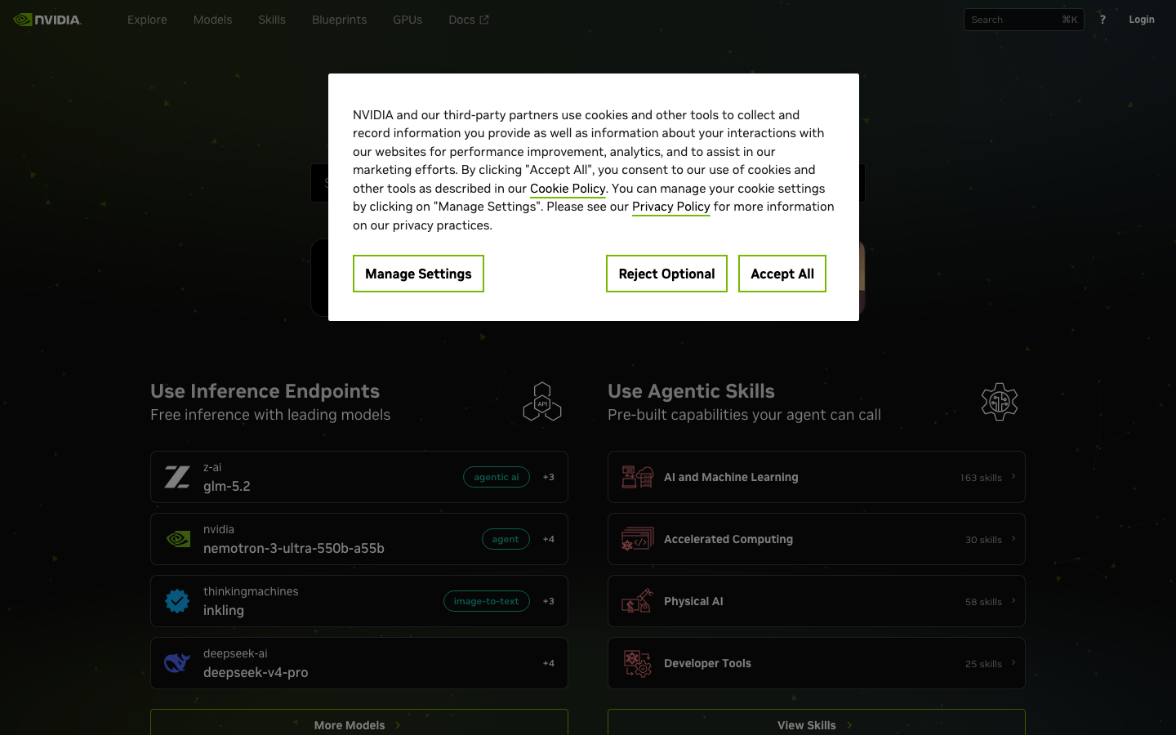This screenshot has height=735, width=1176.
Task: Open Developer Tools skills label
Action: (x=707, y=663)
